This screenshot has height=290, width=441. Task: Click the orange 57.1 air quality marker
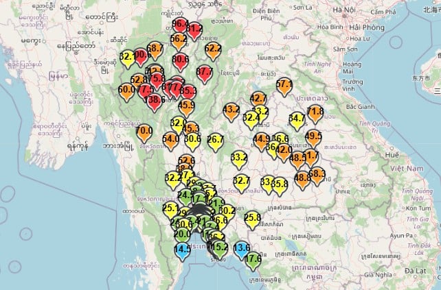coord(284,85)
